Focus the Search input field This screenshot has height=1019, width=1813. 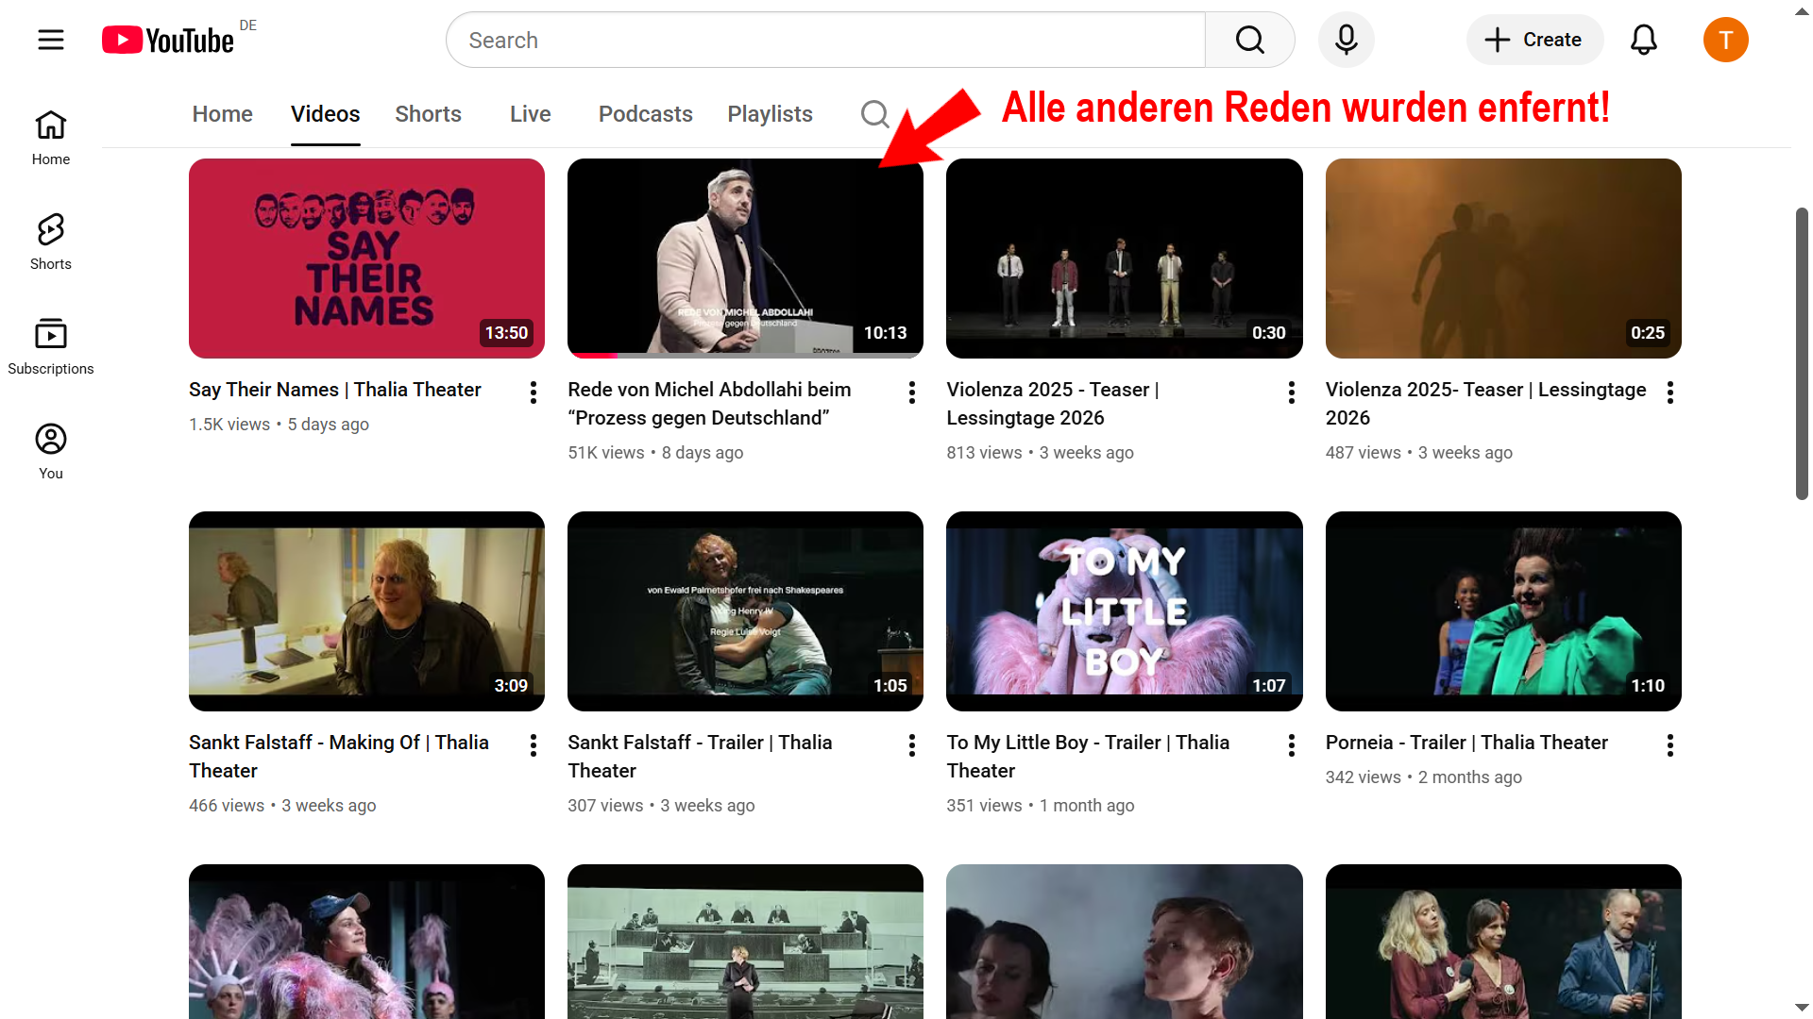tap(824, 40)
